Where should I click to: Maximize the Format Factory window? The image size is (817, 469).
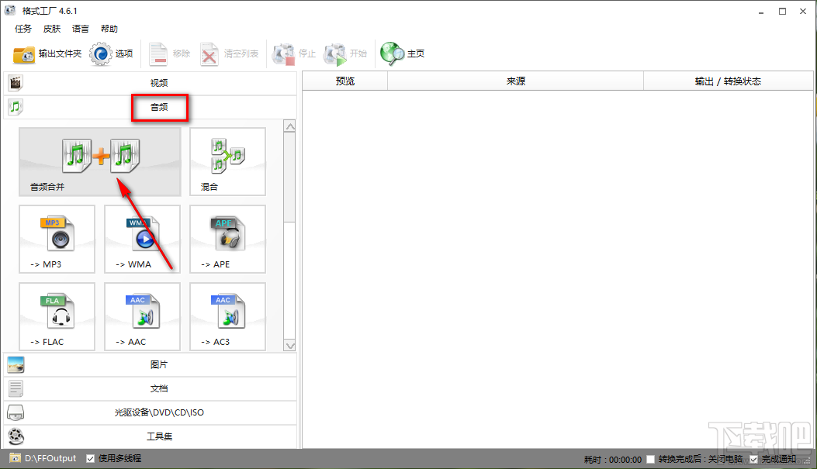pos(782,12)
